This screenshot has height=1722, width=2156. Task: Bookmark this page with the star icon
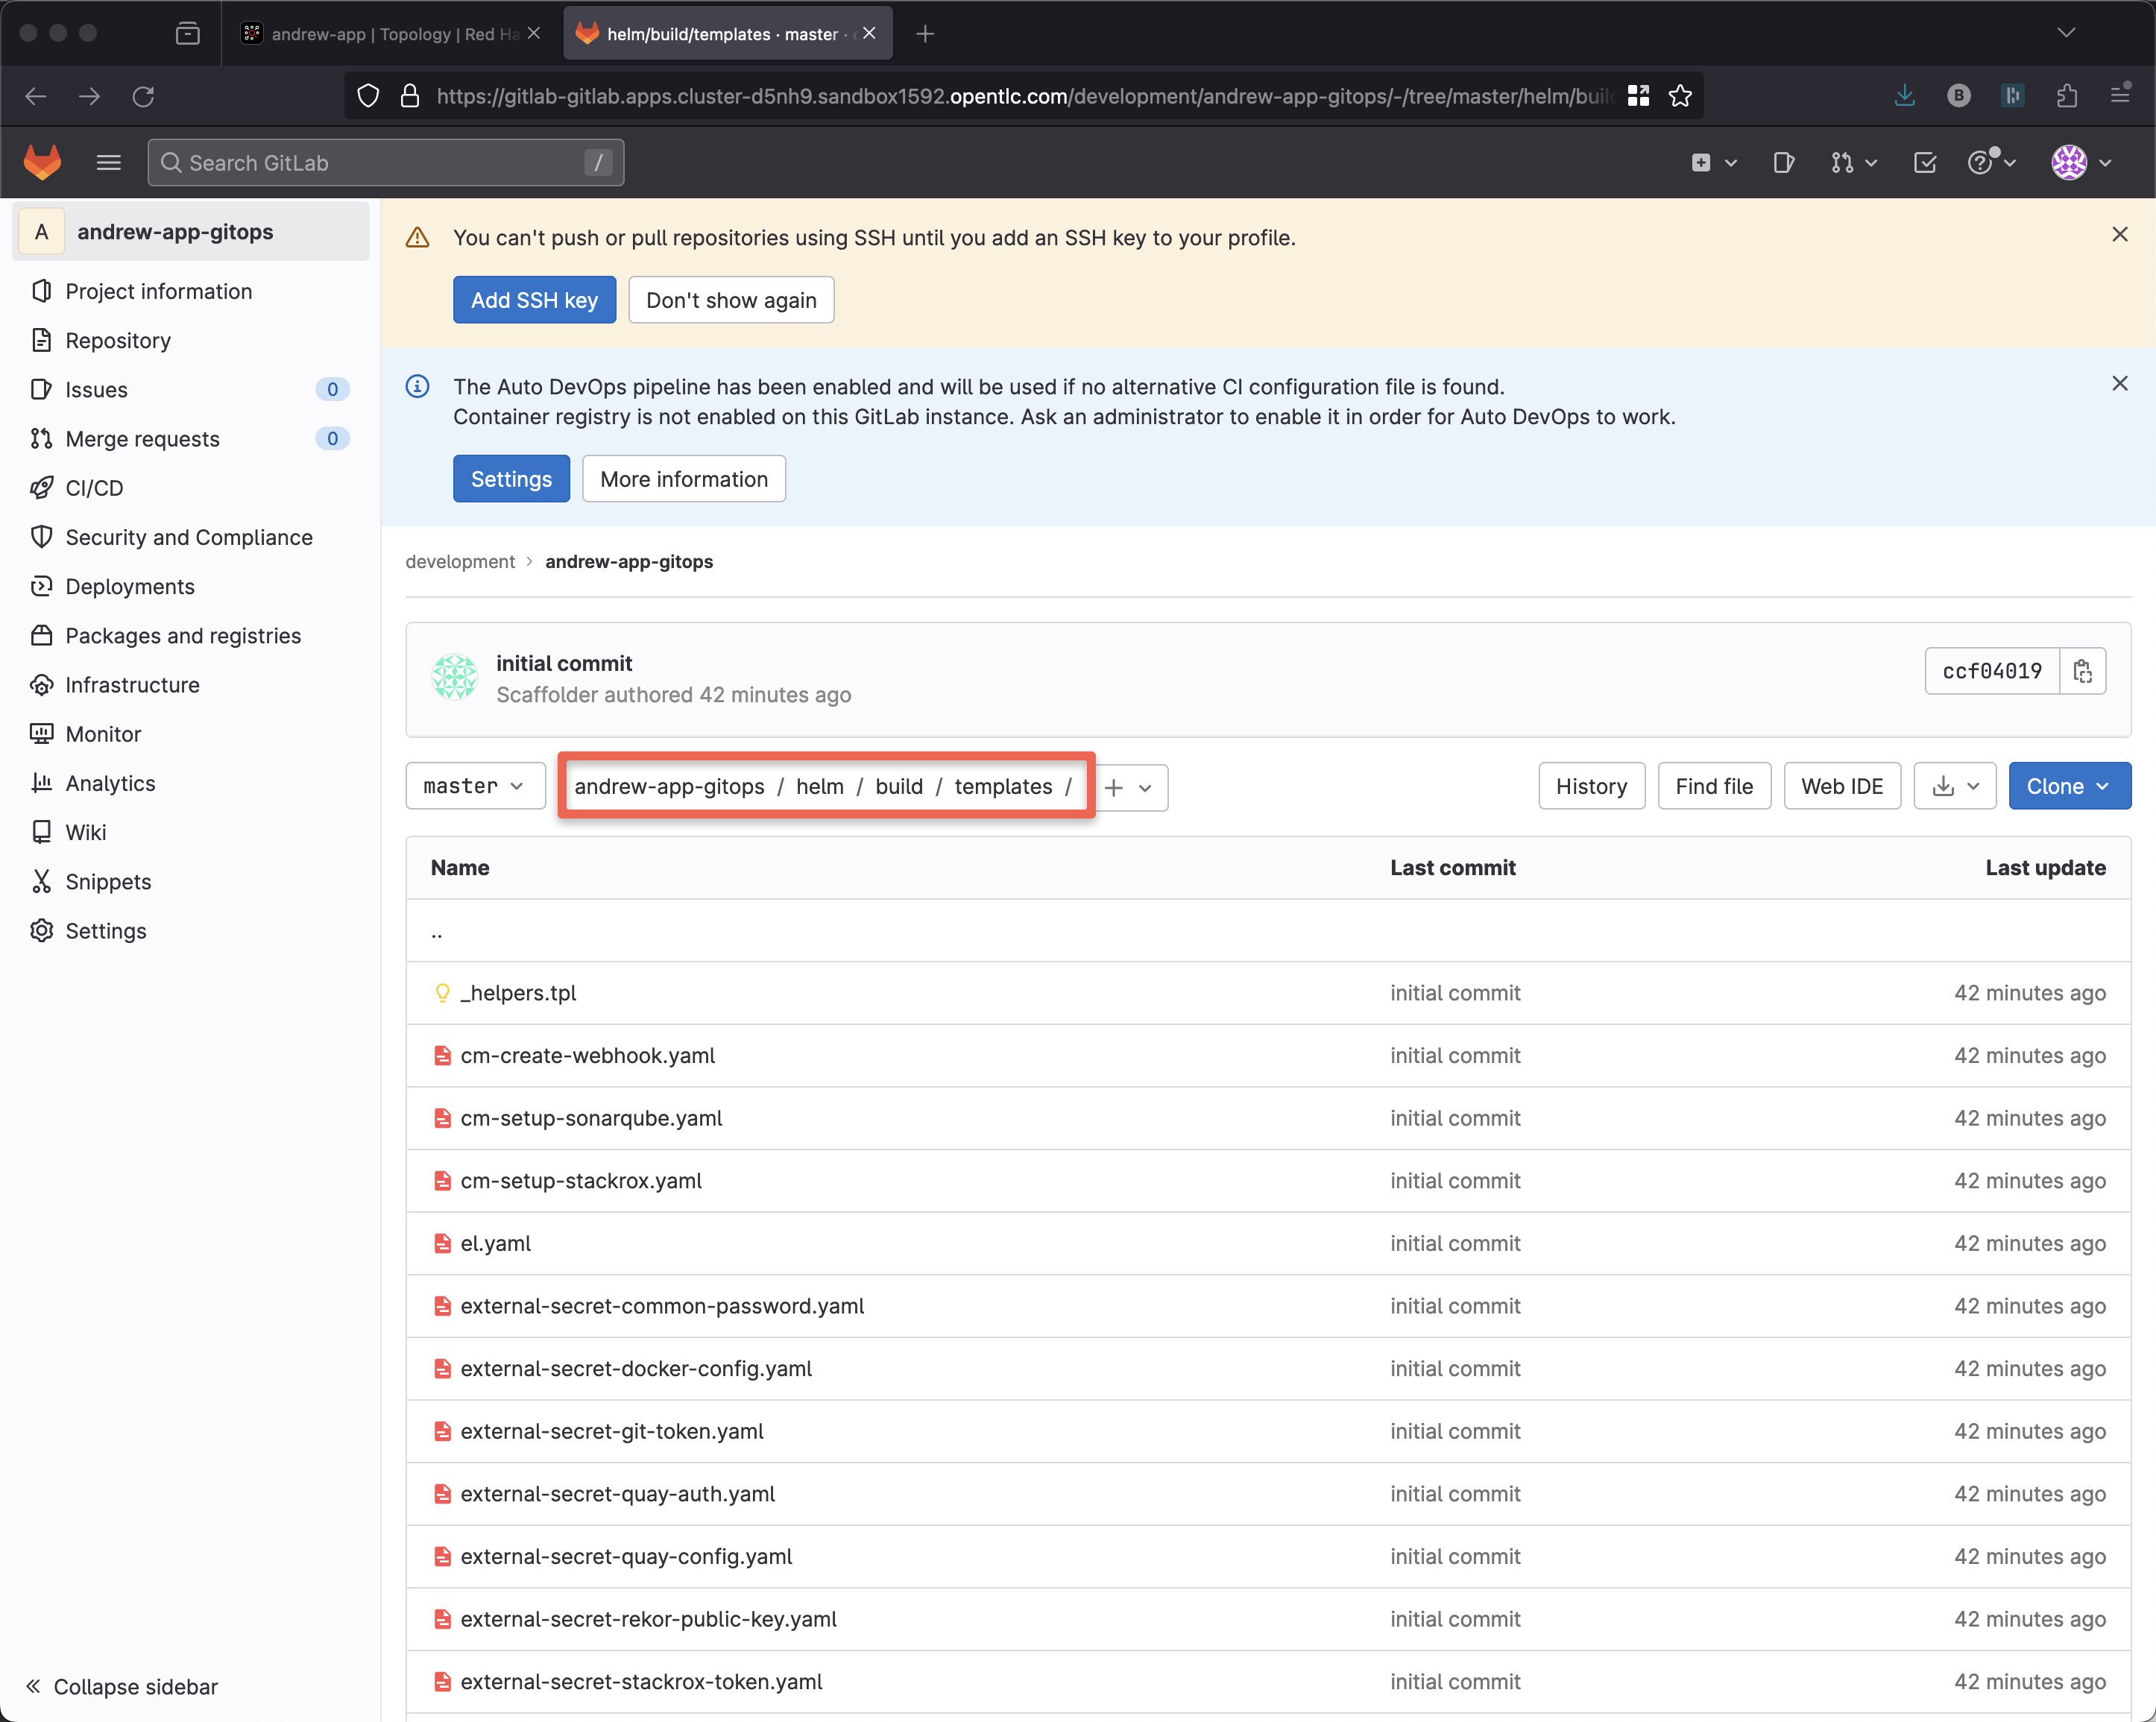click(x=1680, y=96)
